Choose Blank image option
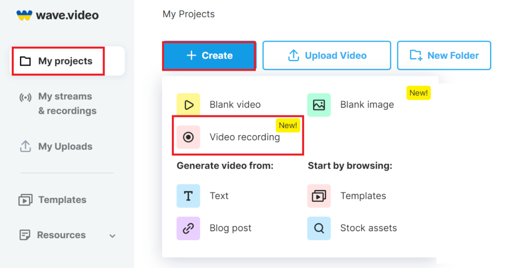 point(367,105)
